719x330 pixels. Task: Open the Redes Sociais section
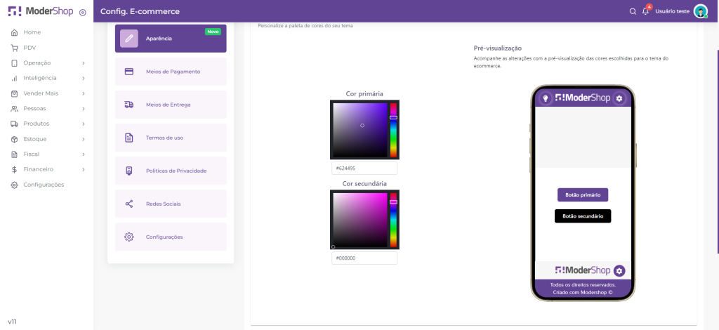click(x=171, y=204)
